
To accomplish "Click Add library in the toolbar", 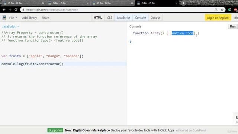I will click(29, 18).
